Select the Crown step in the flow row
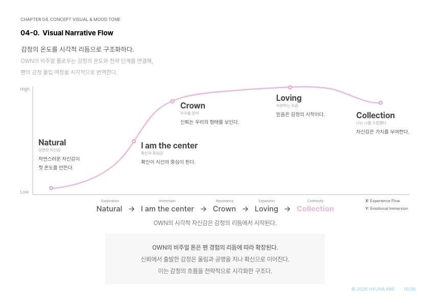 224,209
